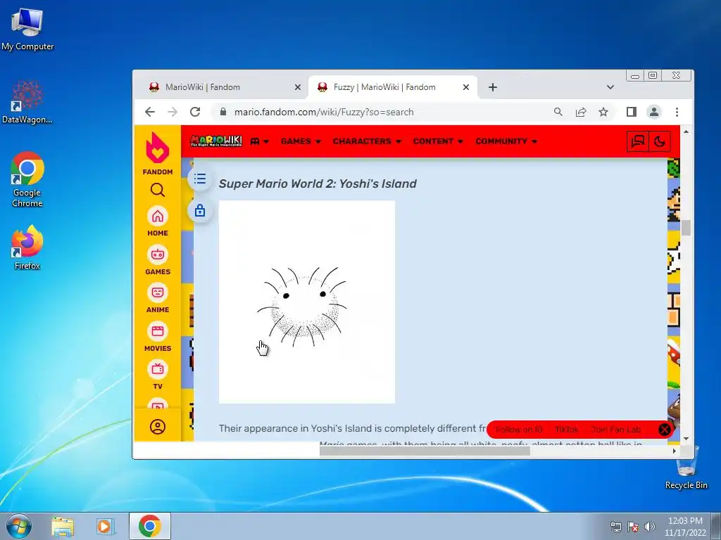
Task: Bookmark this page with star icon
Action: pos(603,112)
